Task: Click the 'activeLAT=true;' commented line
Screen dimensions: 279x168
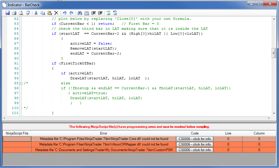Action: [90, 93]
